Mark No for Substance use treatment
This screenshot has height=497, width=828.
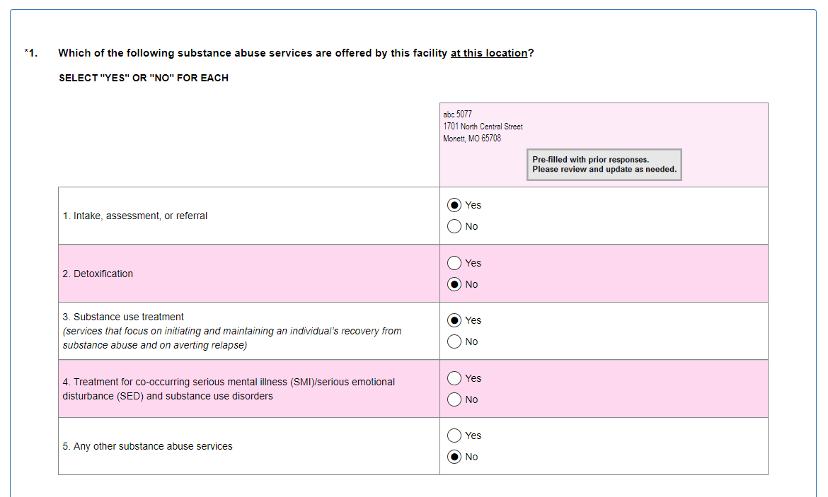pos(454,341)
